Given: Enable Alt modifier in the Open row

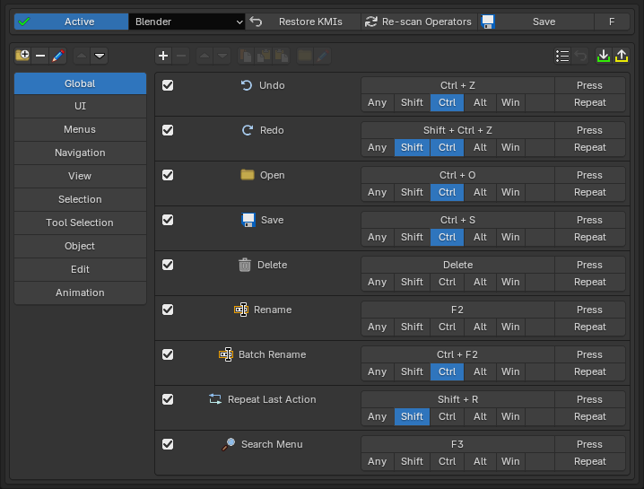Looking at the screenshot, I should 480,192.
